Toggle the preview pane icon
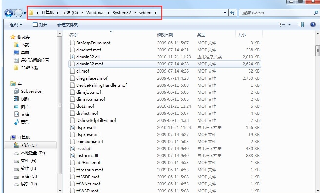320x193 pixels. (x=301, y=25)
